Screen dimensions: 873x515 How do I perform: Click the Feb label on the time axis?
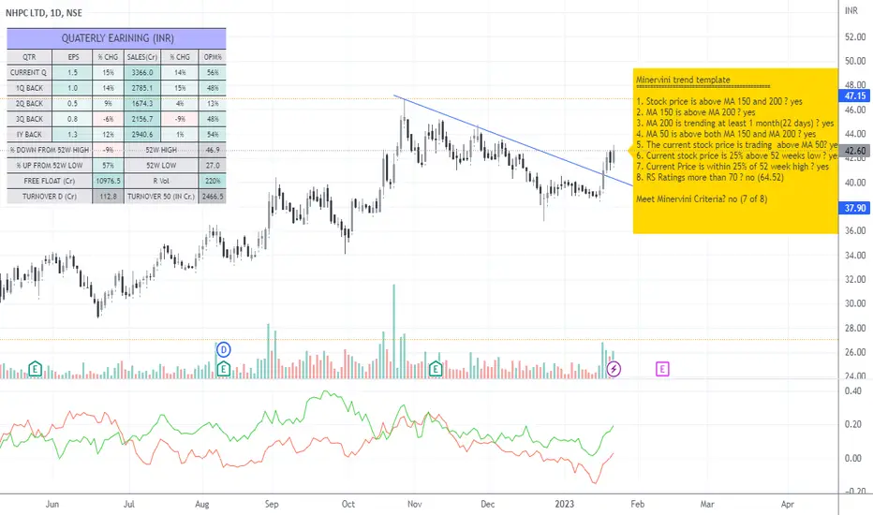(x=638, y=504)
